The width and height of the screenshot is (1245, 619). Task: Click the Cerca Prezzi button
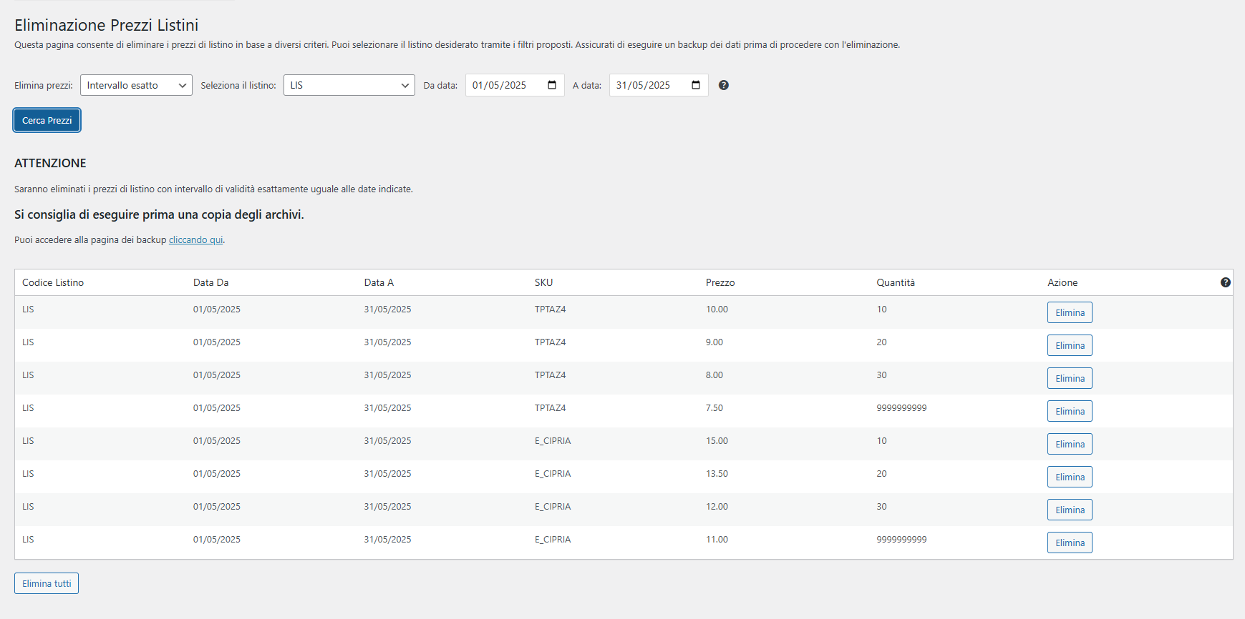47,120
